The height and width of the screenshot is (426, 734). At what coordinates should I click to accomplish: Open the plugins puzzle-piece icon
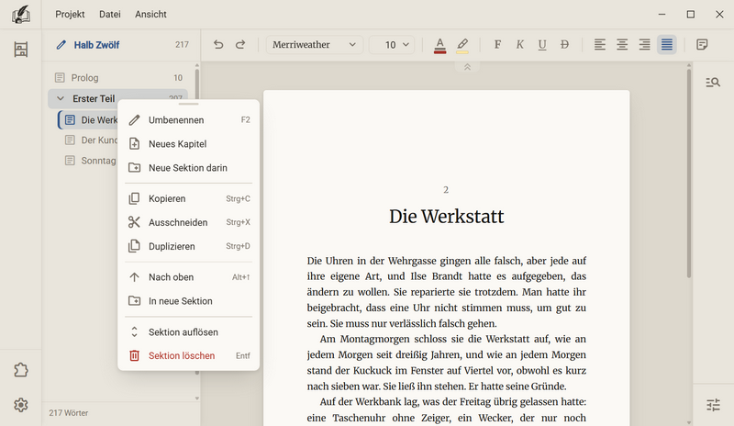coord(20,370)
